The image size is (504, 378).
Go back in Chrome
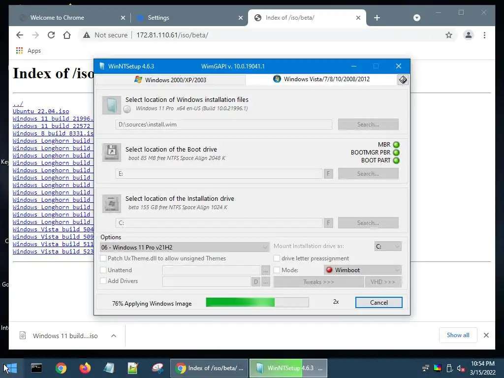(20, 35)
